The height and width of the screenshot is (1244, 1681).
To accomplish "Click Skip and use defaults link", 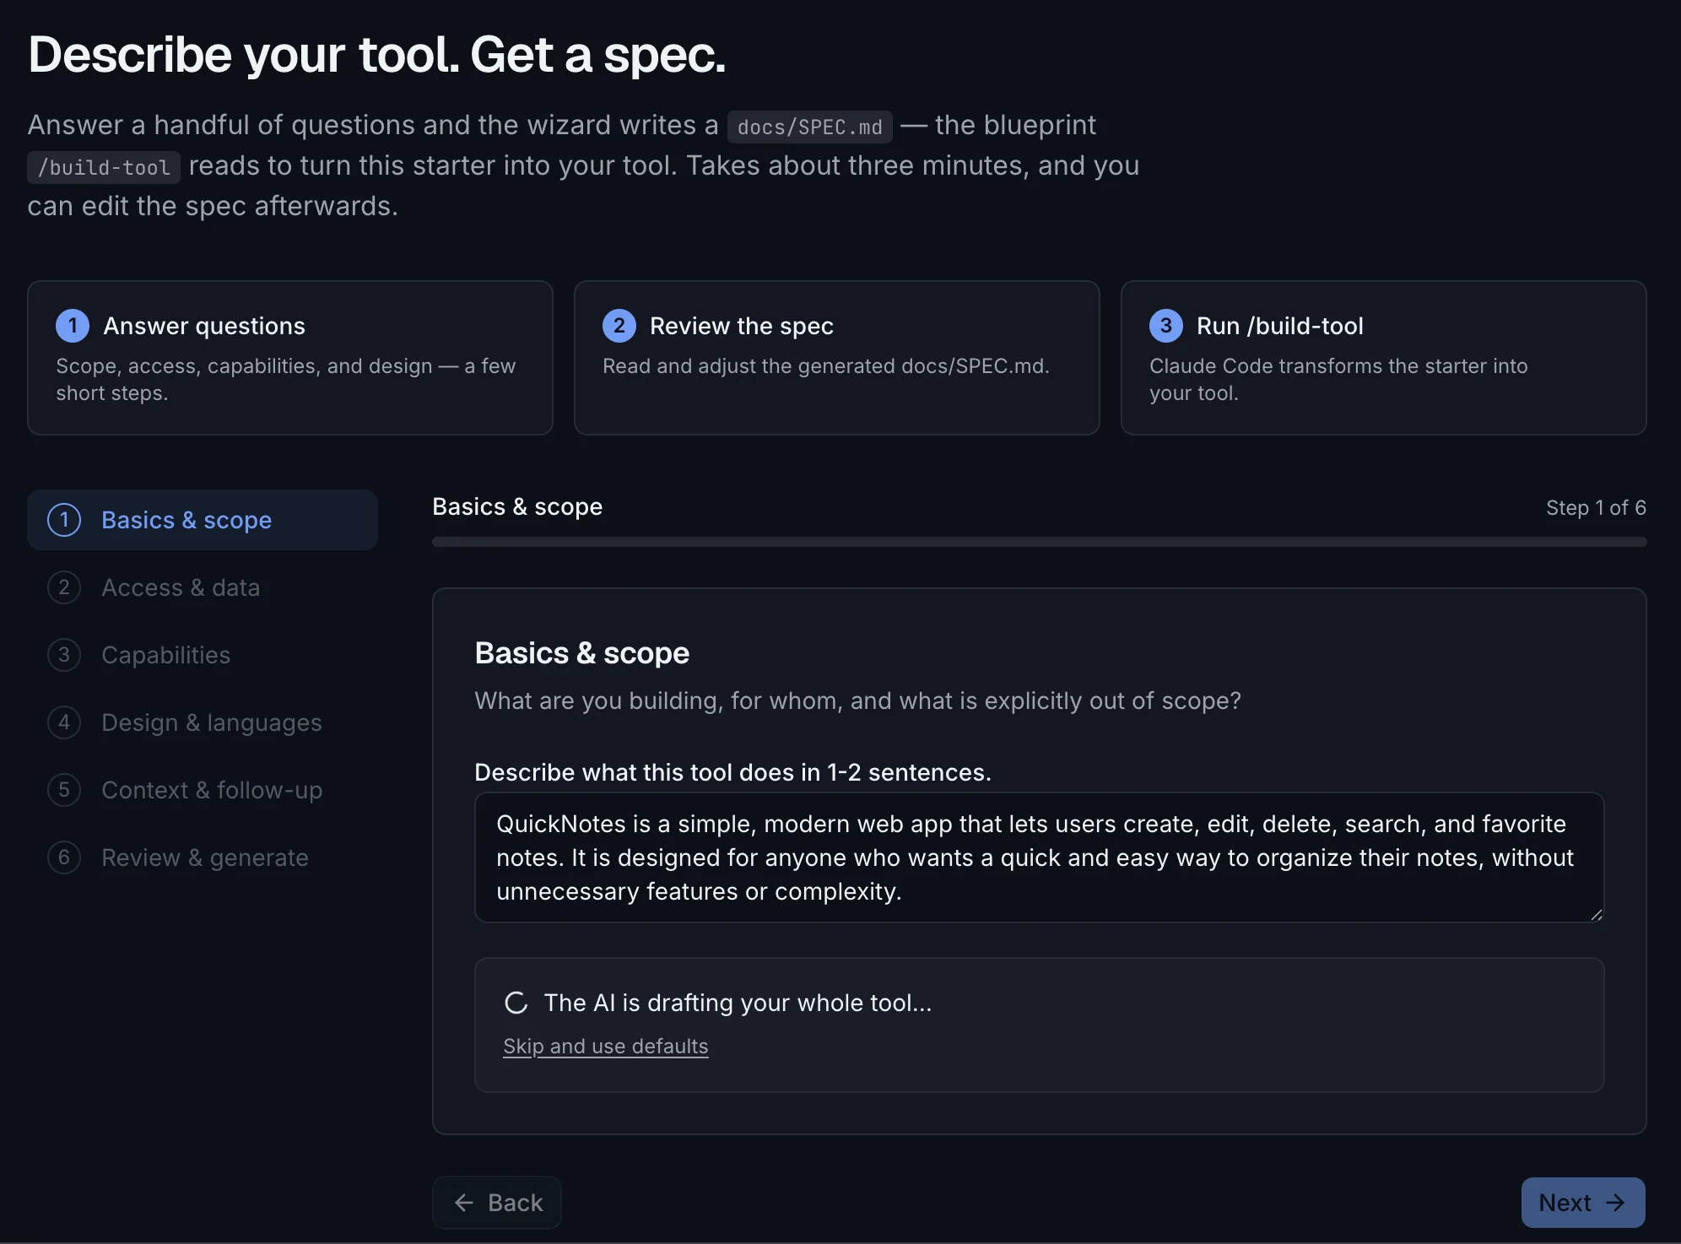I will click(606, 1047).
